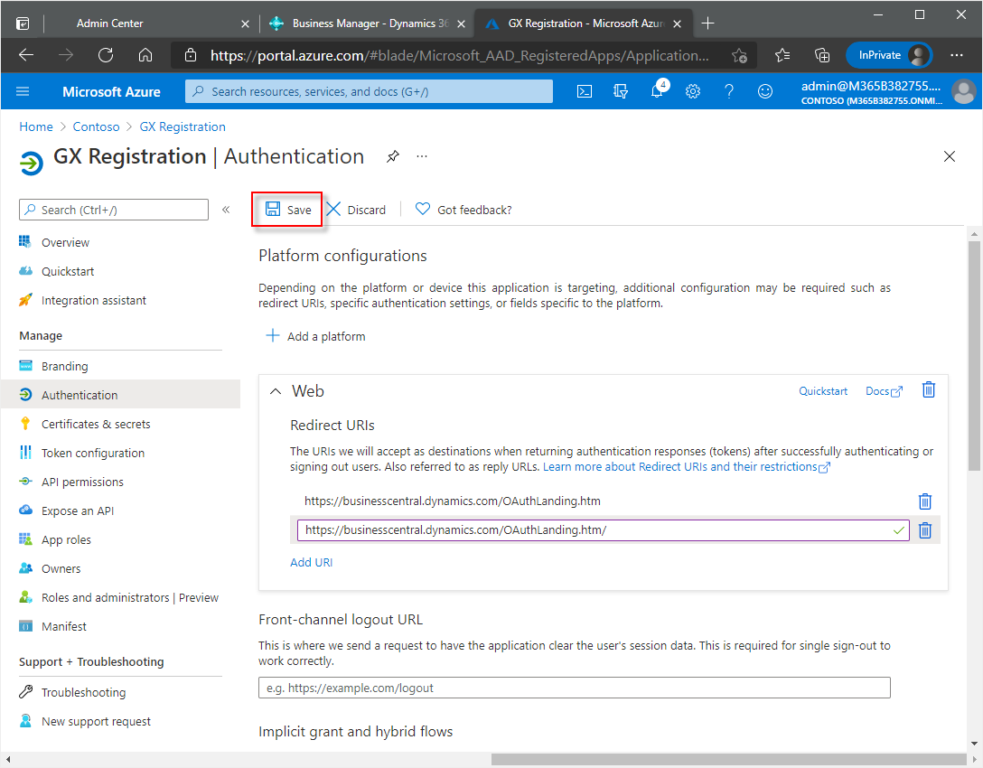This screenshot has height=768, width=983.
Task: Open the notifications bell icon
Action: tap(658, 91)
